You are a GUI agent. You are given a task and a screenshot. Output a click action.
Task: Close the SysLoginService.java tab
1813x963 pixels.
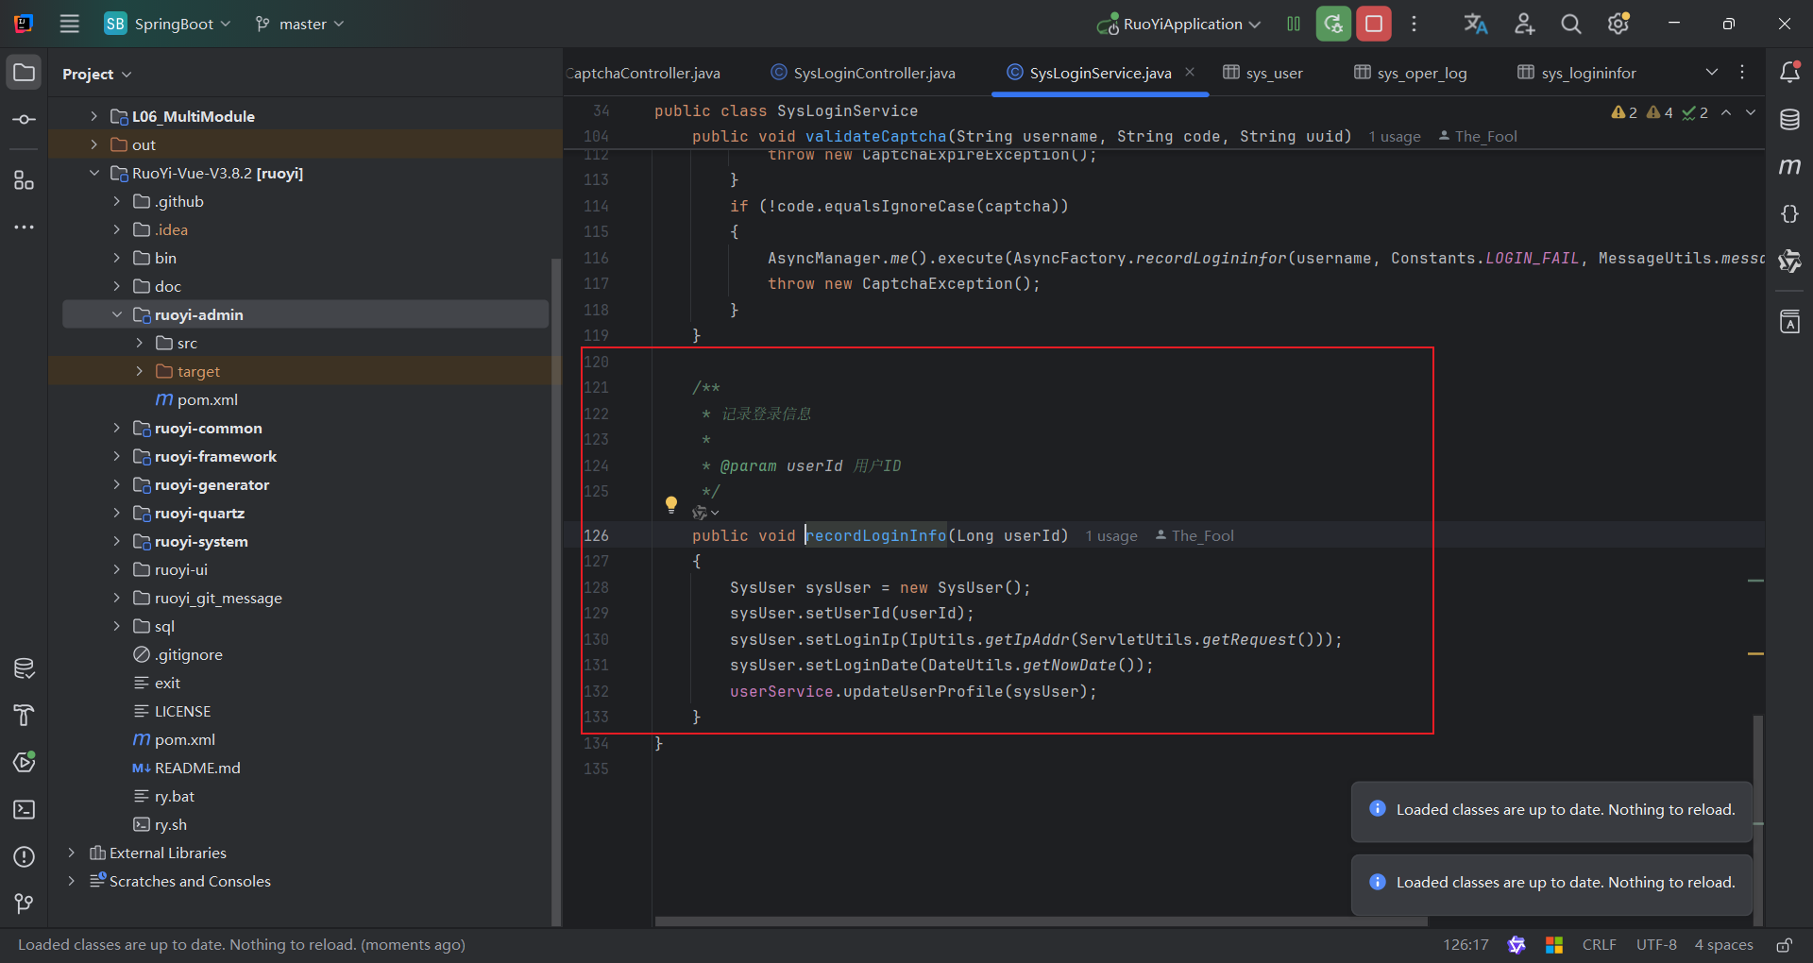pos(1190,72)
